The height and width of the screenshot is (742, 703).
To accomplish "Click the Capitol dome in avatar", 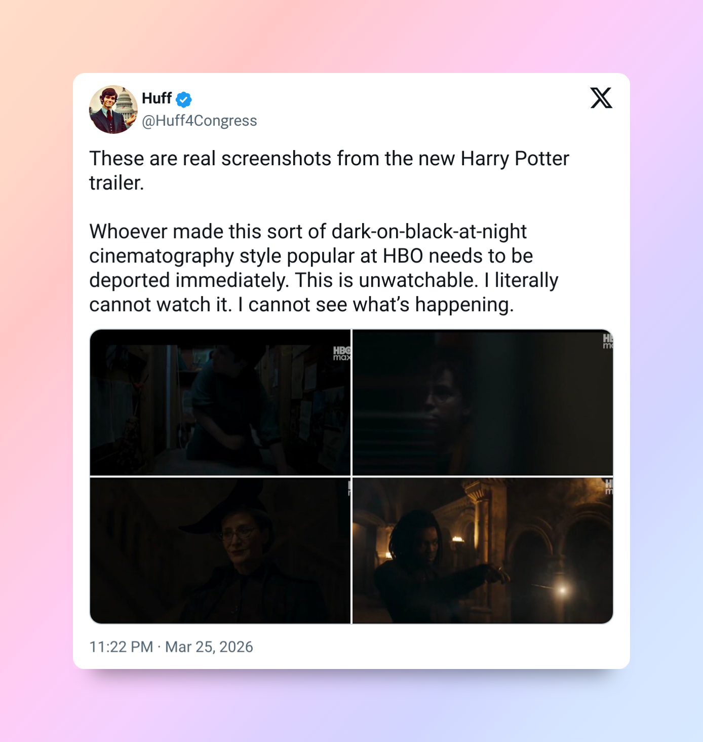I will (127, 105).
